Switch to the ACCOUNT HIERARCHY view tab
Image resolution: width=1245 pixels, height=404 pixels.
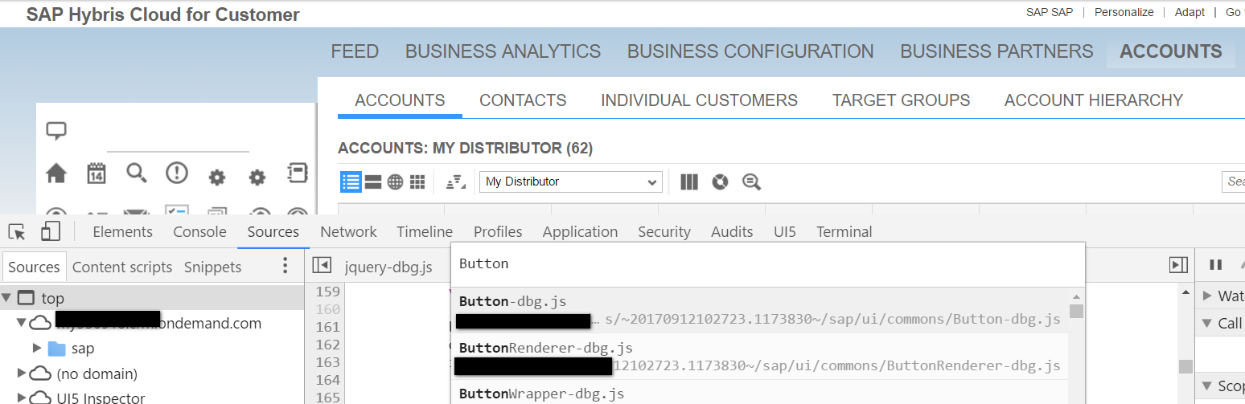point(1094,100)
